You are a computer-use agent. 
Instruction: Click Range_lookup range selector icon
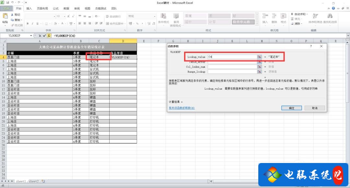(259, 72)
